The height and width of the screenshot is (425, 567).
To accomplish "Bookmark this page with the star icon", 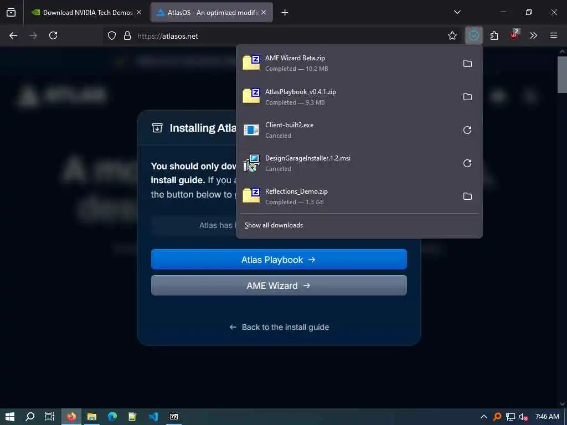I will tap(452, 35).
